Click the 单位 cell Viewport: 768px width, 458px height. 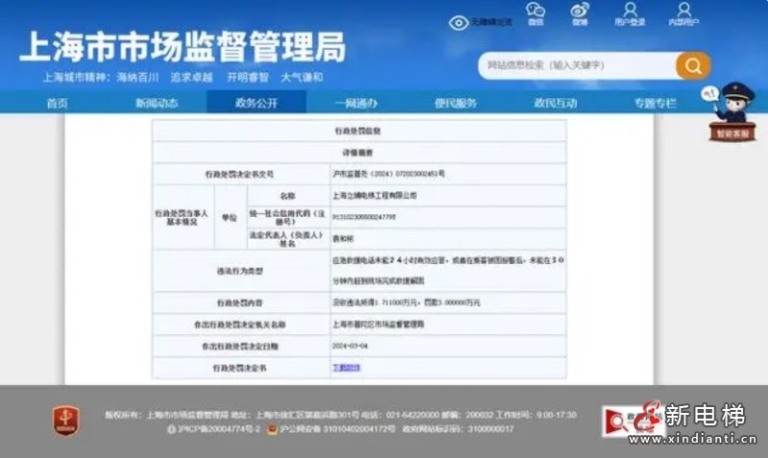229,218
